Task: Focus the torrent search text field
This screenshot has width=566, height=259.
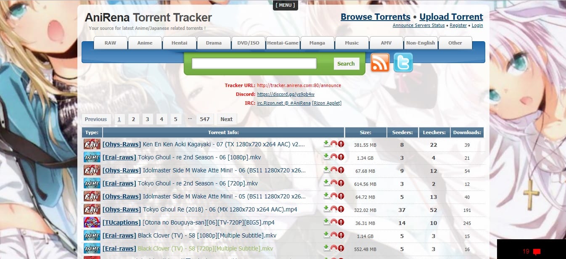Action: point(254,63)
